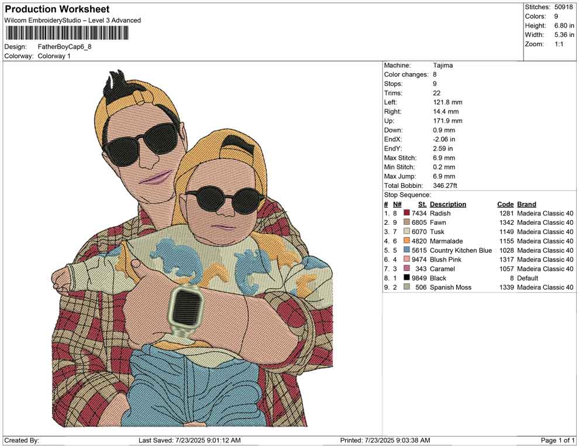Click the Radish color swatch
The image size is (579, 446).
pyautogui.click(x=406, y=214)
